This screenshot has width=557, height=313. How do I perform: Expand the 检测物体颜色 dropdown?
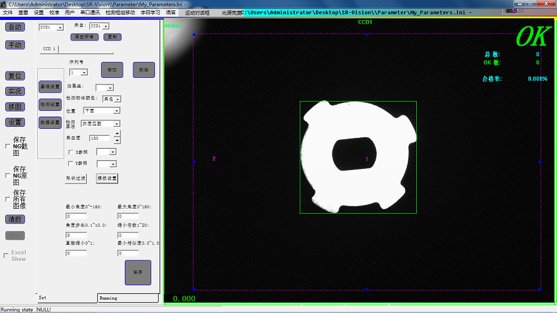tap(117, 99)
